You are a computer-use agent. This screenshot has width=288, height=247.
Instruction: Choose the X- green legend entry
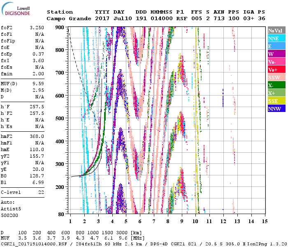[275, 85]
